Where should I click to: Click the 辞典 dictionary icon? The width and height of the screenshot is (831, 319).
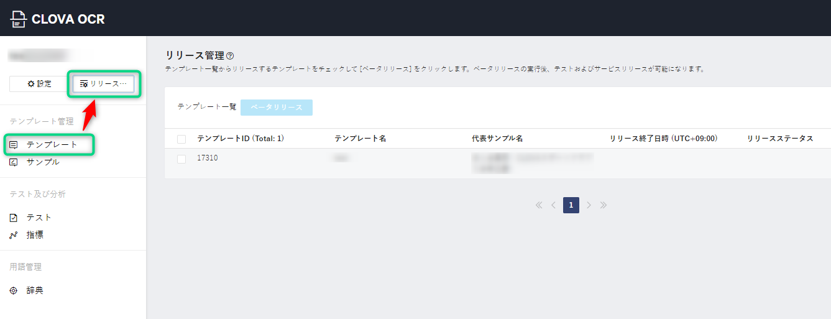click(14, 290)
